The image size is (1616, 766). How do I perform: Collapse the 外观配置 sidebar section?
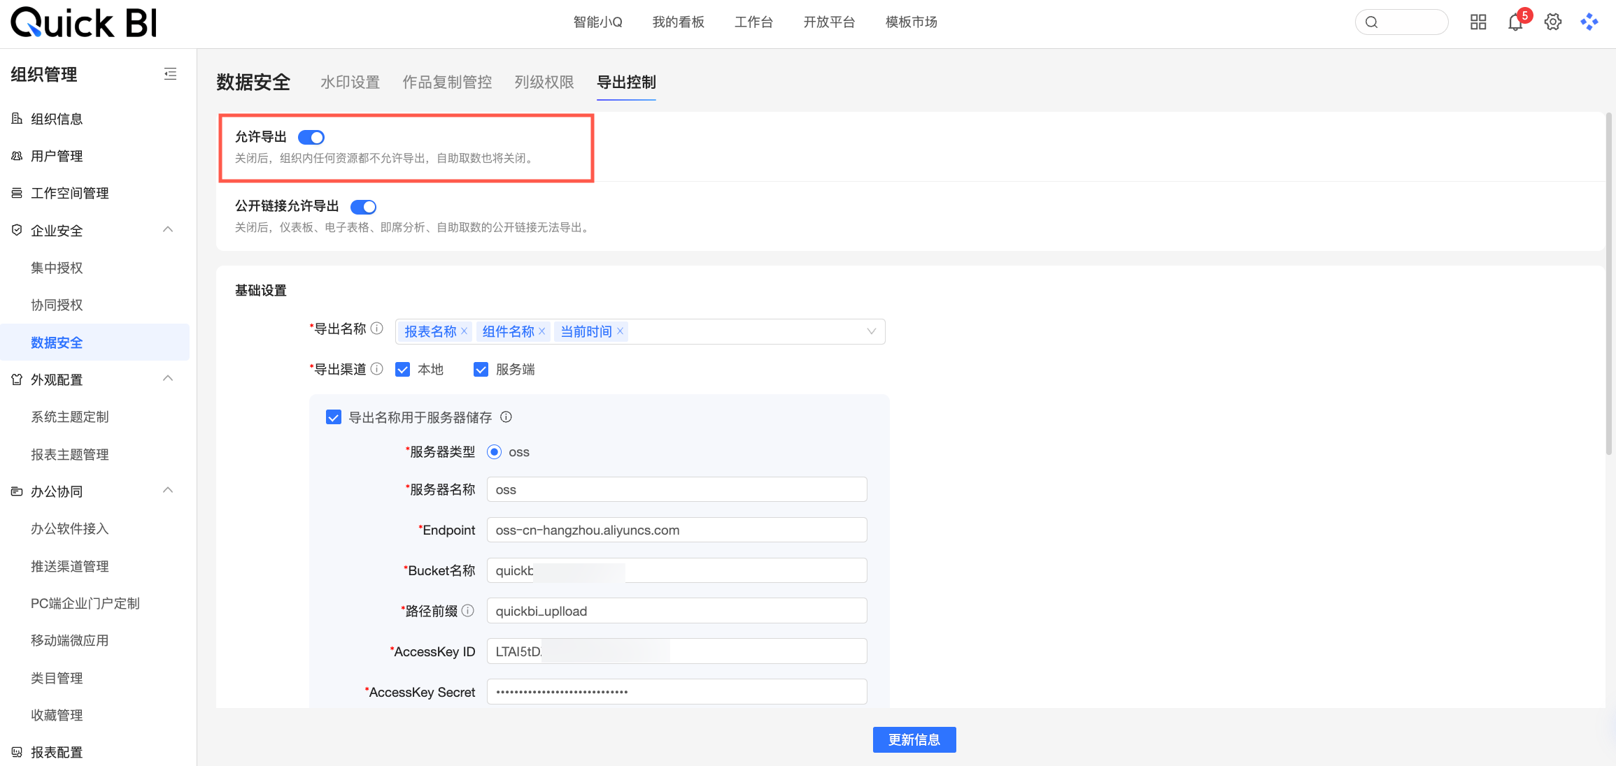pyautogui.click(x=168, y=379)
